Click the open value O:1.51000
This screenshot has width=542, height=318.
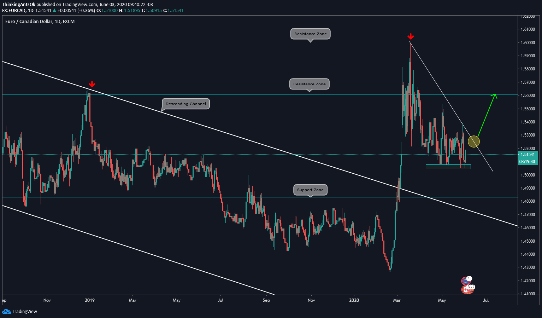[x=107, y=11]
